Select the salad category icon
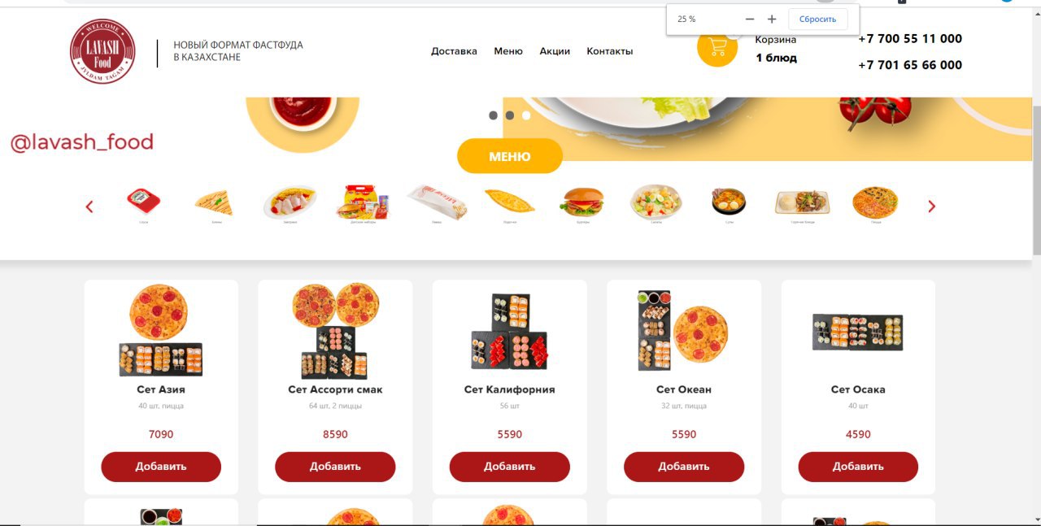Viewport: 1041px width, 526px height. coord(656,202)
